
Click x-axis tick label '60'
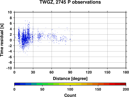tap(52, 72)
